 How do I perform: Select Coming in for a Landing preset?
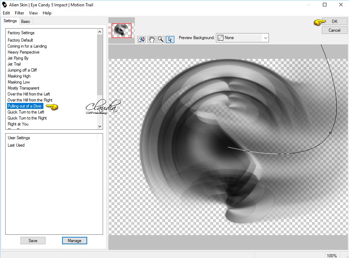click(x=27, y=46)
